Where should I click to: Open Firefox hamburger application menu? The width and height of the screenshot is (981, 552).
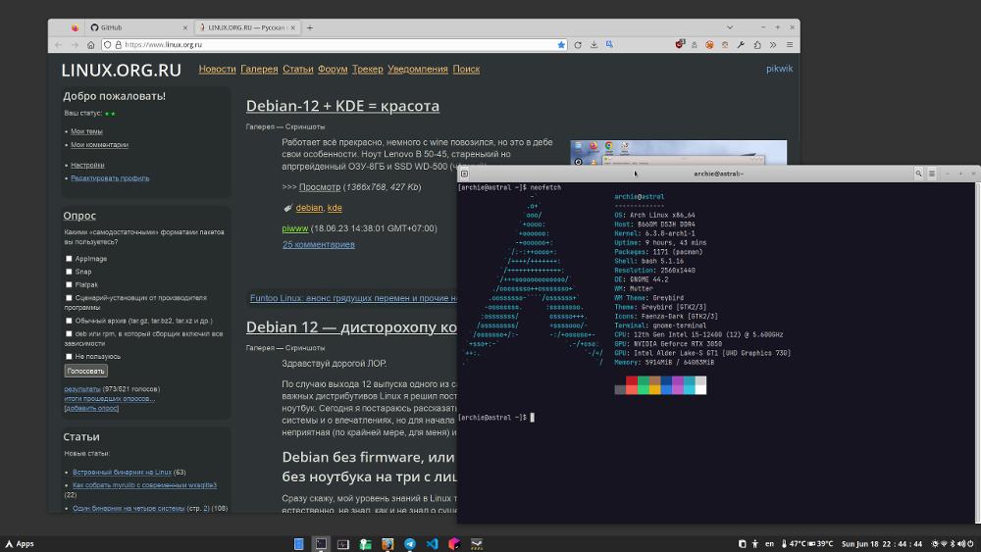pos(790,45)
